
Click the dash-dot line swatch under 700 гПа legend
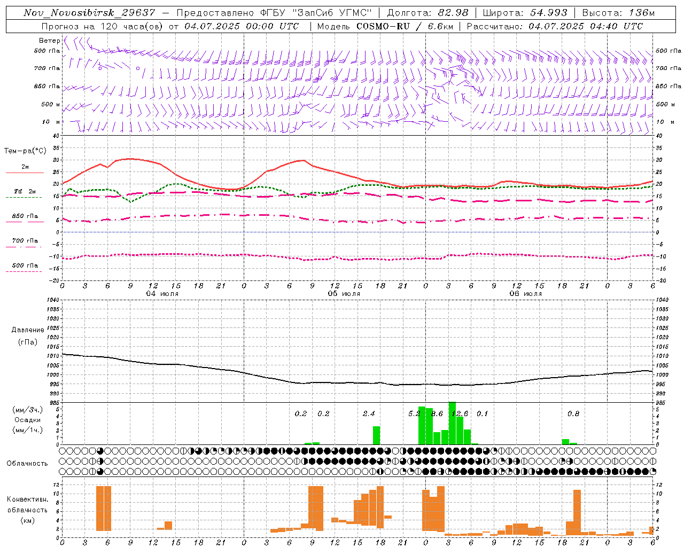point(24,247)
